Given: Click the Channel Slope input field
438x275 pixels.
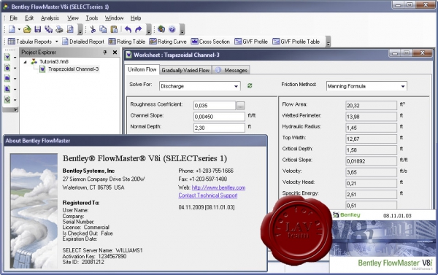Looking at the screenshot, I should 219,117.
